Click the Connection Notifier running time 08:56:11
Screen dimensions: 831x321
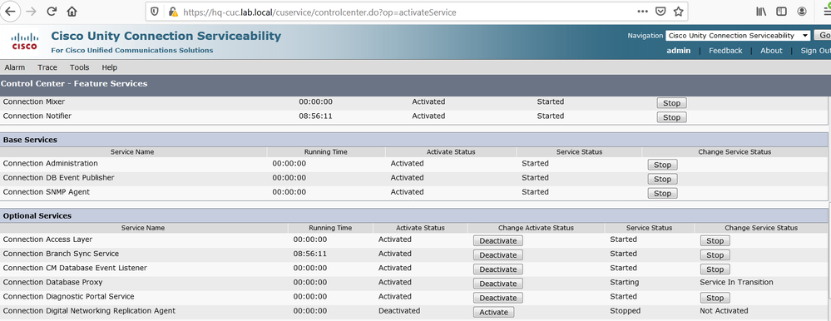[315, 116]
